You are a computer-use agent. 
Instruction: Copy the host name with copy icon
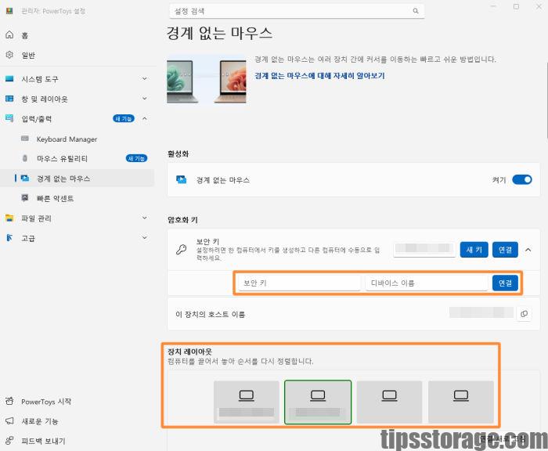point(524,314)
